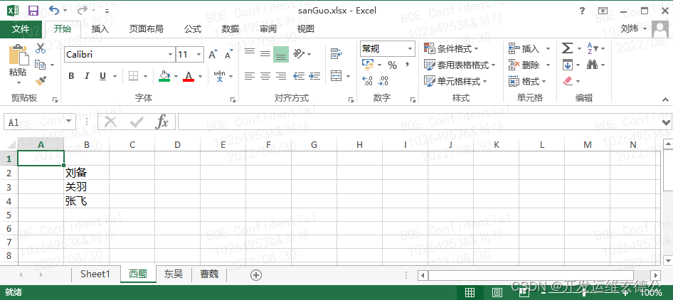Viewport: 673px width, 300px height.
Task: Expand the 单元格样式 dropdown
Action: [x=484, y=81]
